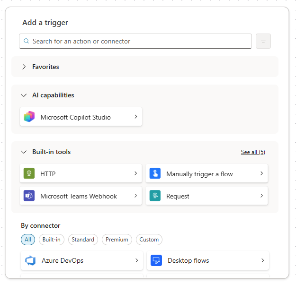This screenshot has width=296, height=284.
Task: Click the Built-in tools heading text
Action: 52,152
